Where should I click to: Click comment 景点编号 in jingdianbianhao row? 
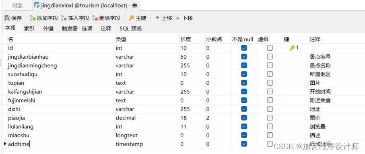point(320,57)
